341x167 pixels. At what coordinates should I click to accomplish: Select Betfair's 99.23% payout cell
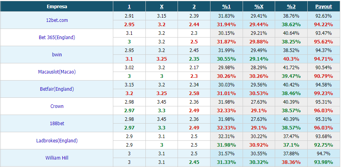pyautogui.click(x=324, y=93)
